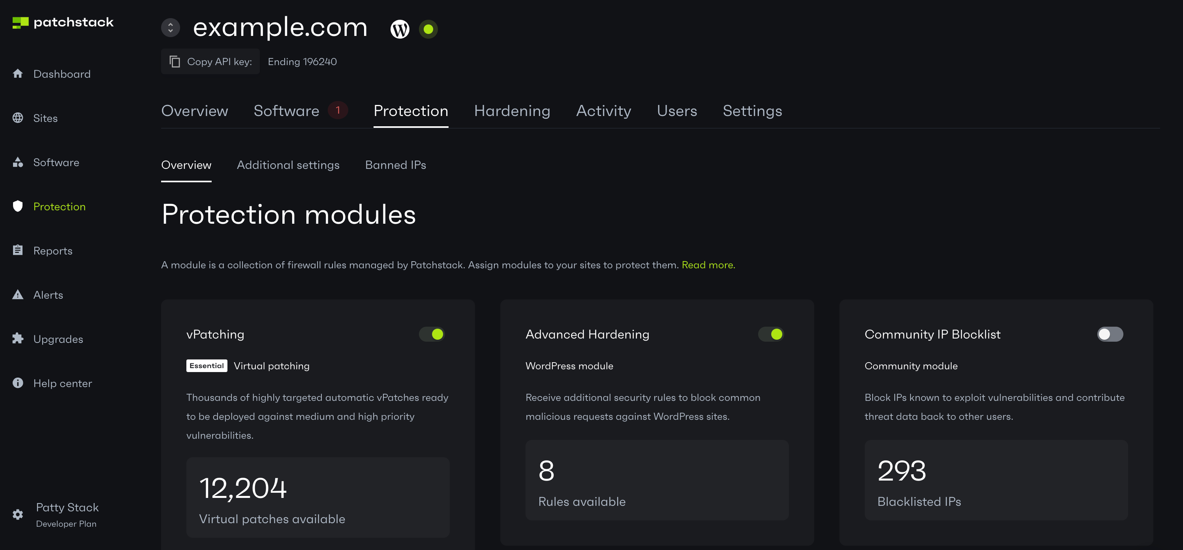Image resolution: width=1183 pixels, height=550 pixels.
Task: Open Sites via globe icon
Action: pos(17,118)
